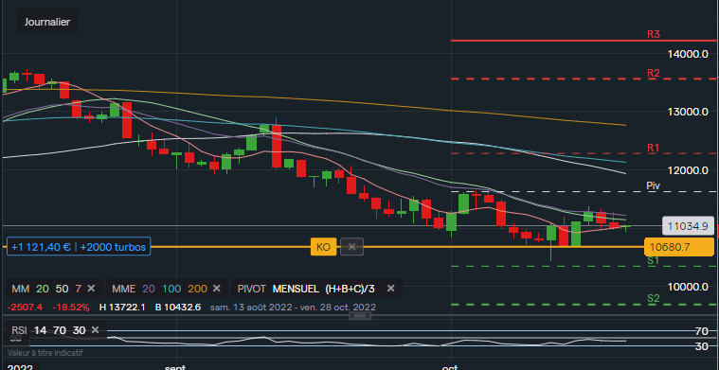
Task: Click the H 13722.1 high value
Action: (122, 307)
